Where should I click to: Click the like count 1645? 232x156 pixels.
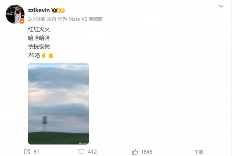(x=147, y=152)
